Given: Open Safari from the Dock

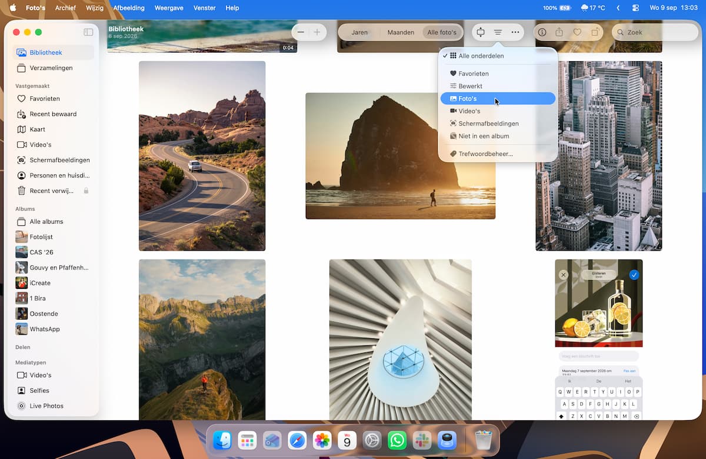Looking at the screenshot, I should [297, 440].
